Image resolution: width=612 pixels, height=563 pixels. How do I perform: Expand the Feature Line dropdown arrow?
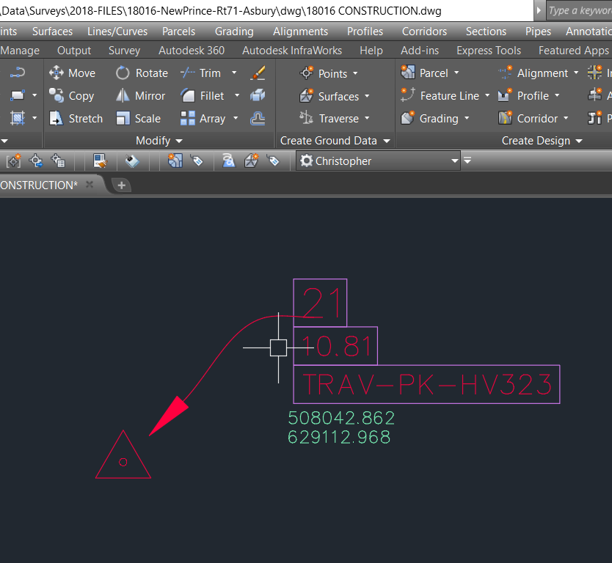tap(487, 95)
